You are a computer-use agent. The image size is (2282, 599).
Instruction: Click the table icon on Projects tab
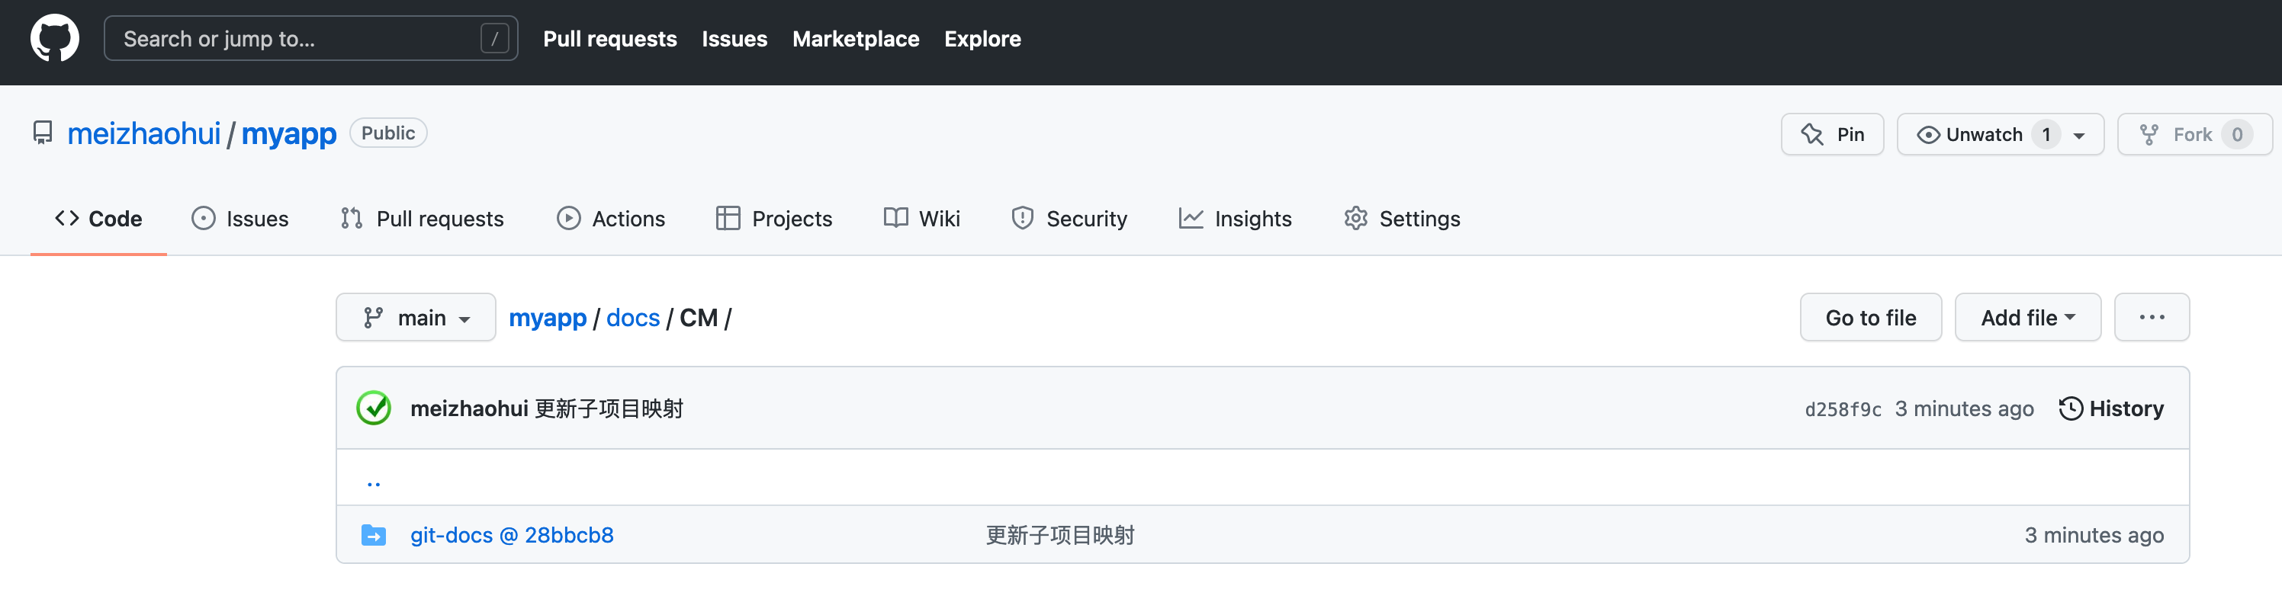pyautogui.click(x=728, y=218)
